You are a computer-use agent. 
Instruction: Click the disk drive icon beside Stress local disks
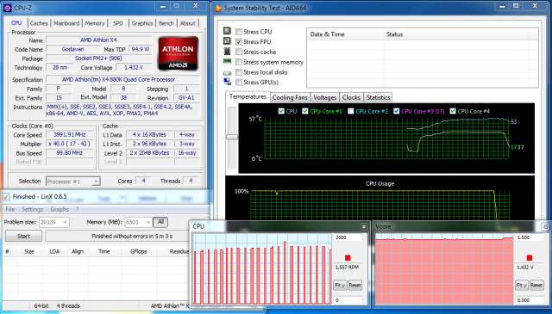pos(228,73)
